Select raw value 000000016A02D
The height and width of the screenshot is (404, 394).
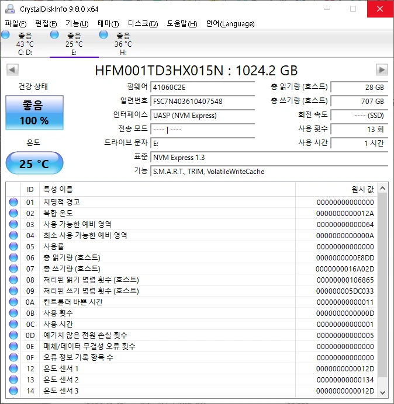pyautogui.click(x=345, y=269)
